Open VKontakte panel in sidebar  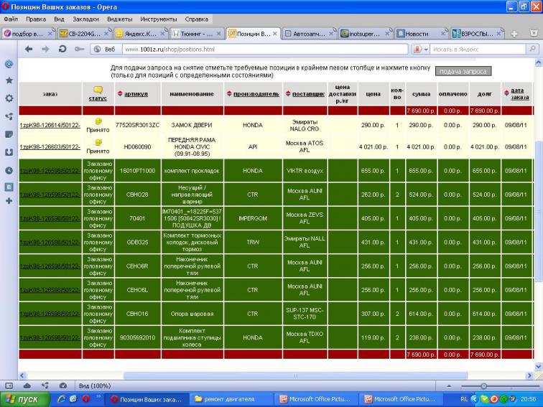point(9,187)
